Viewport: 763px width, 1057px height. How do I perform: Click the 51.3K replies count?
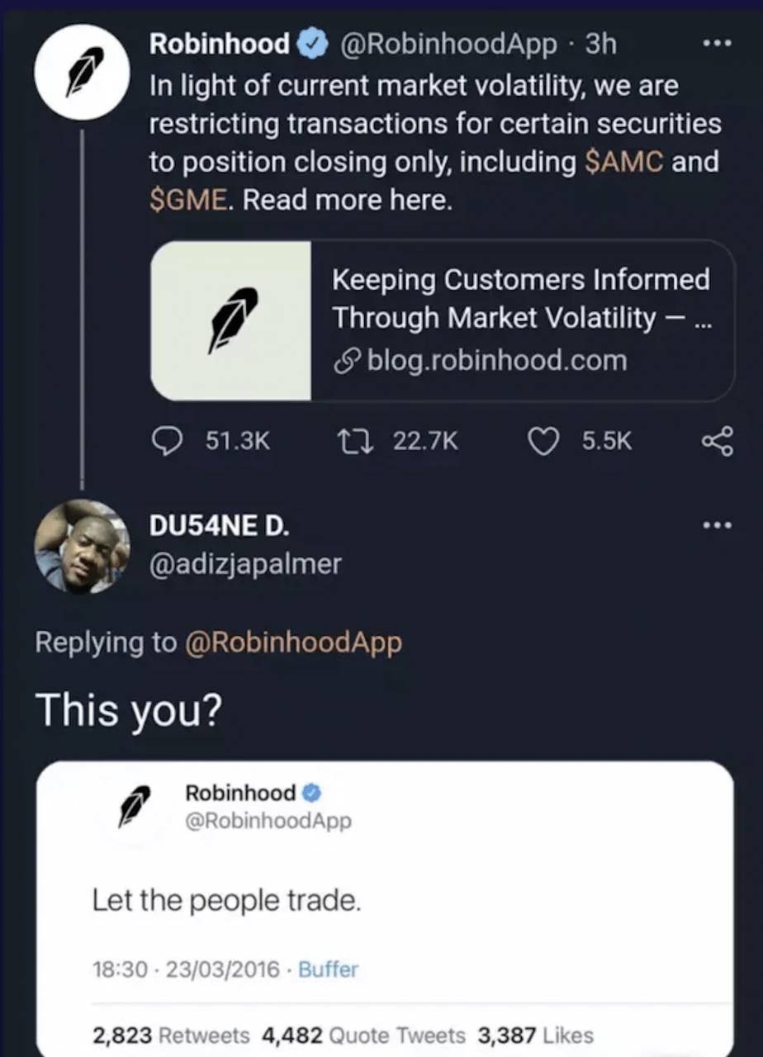(x=238, y=441)
